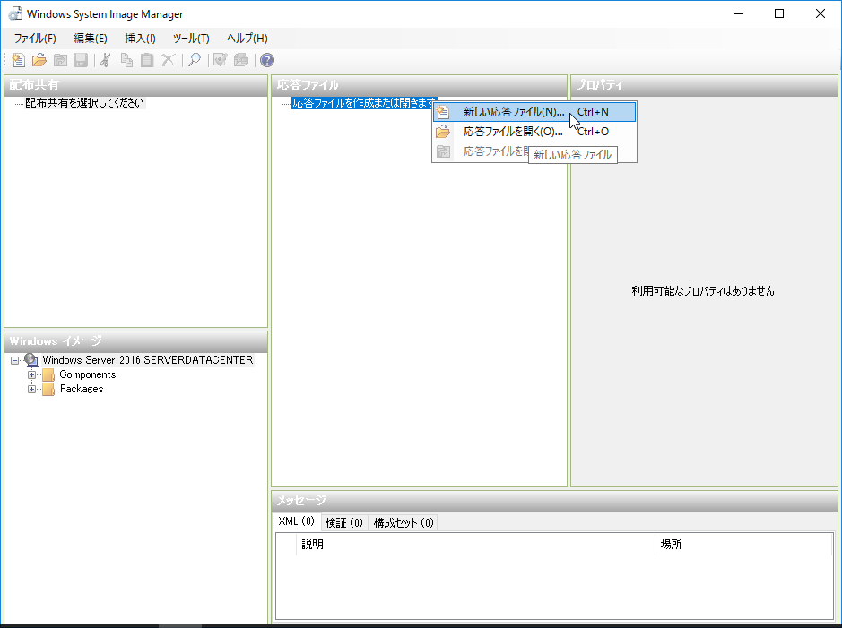Switch to the 構成セット (0) tab
The height and width of the screenshot is (628, 842).
[x=404, y=522]
